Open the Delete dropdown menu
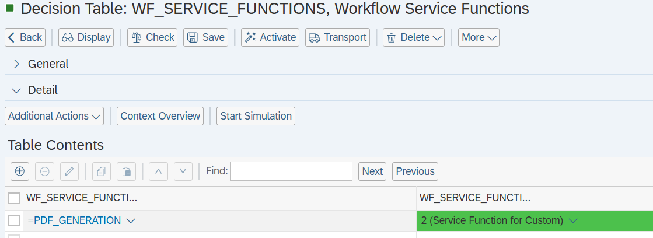The image size is (653, 238). (x=414, y=37)
